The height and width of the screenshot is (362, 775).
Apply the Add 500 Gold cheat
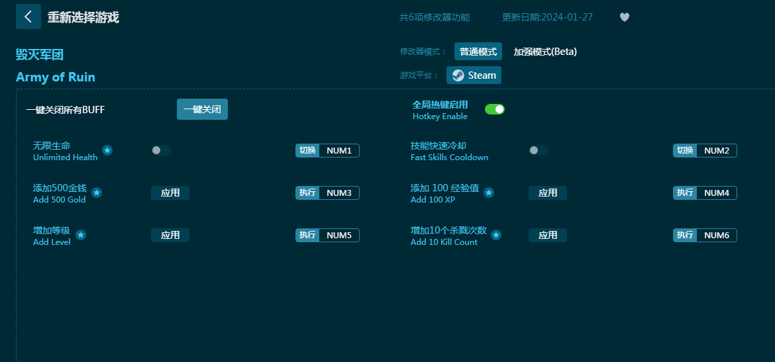pos(170,193)
